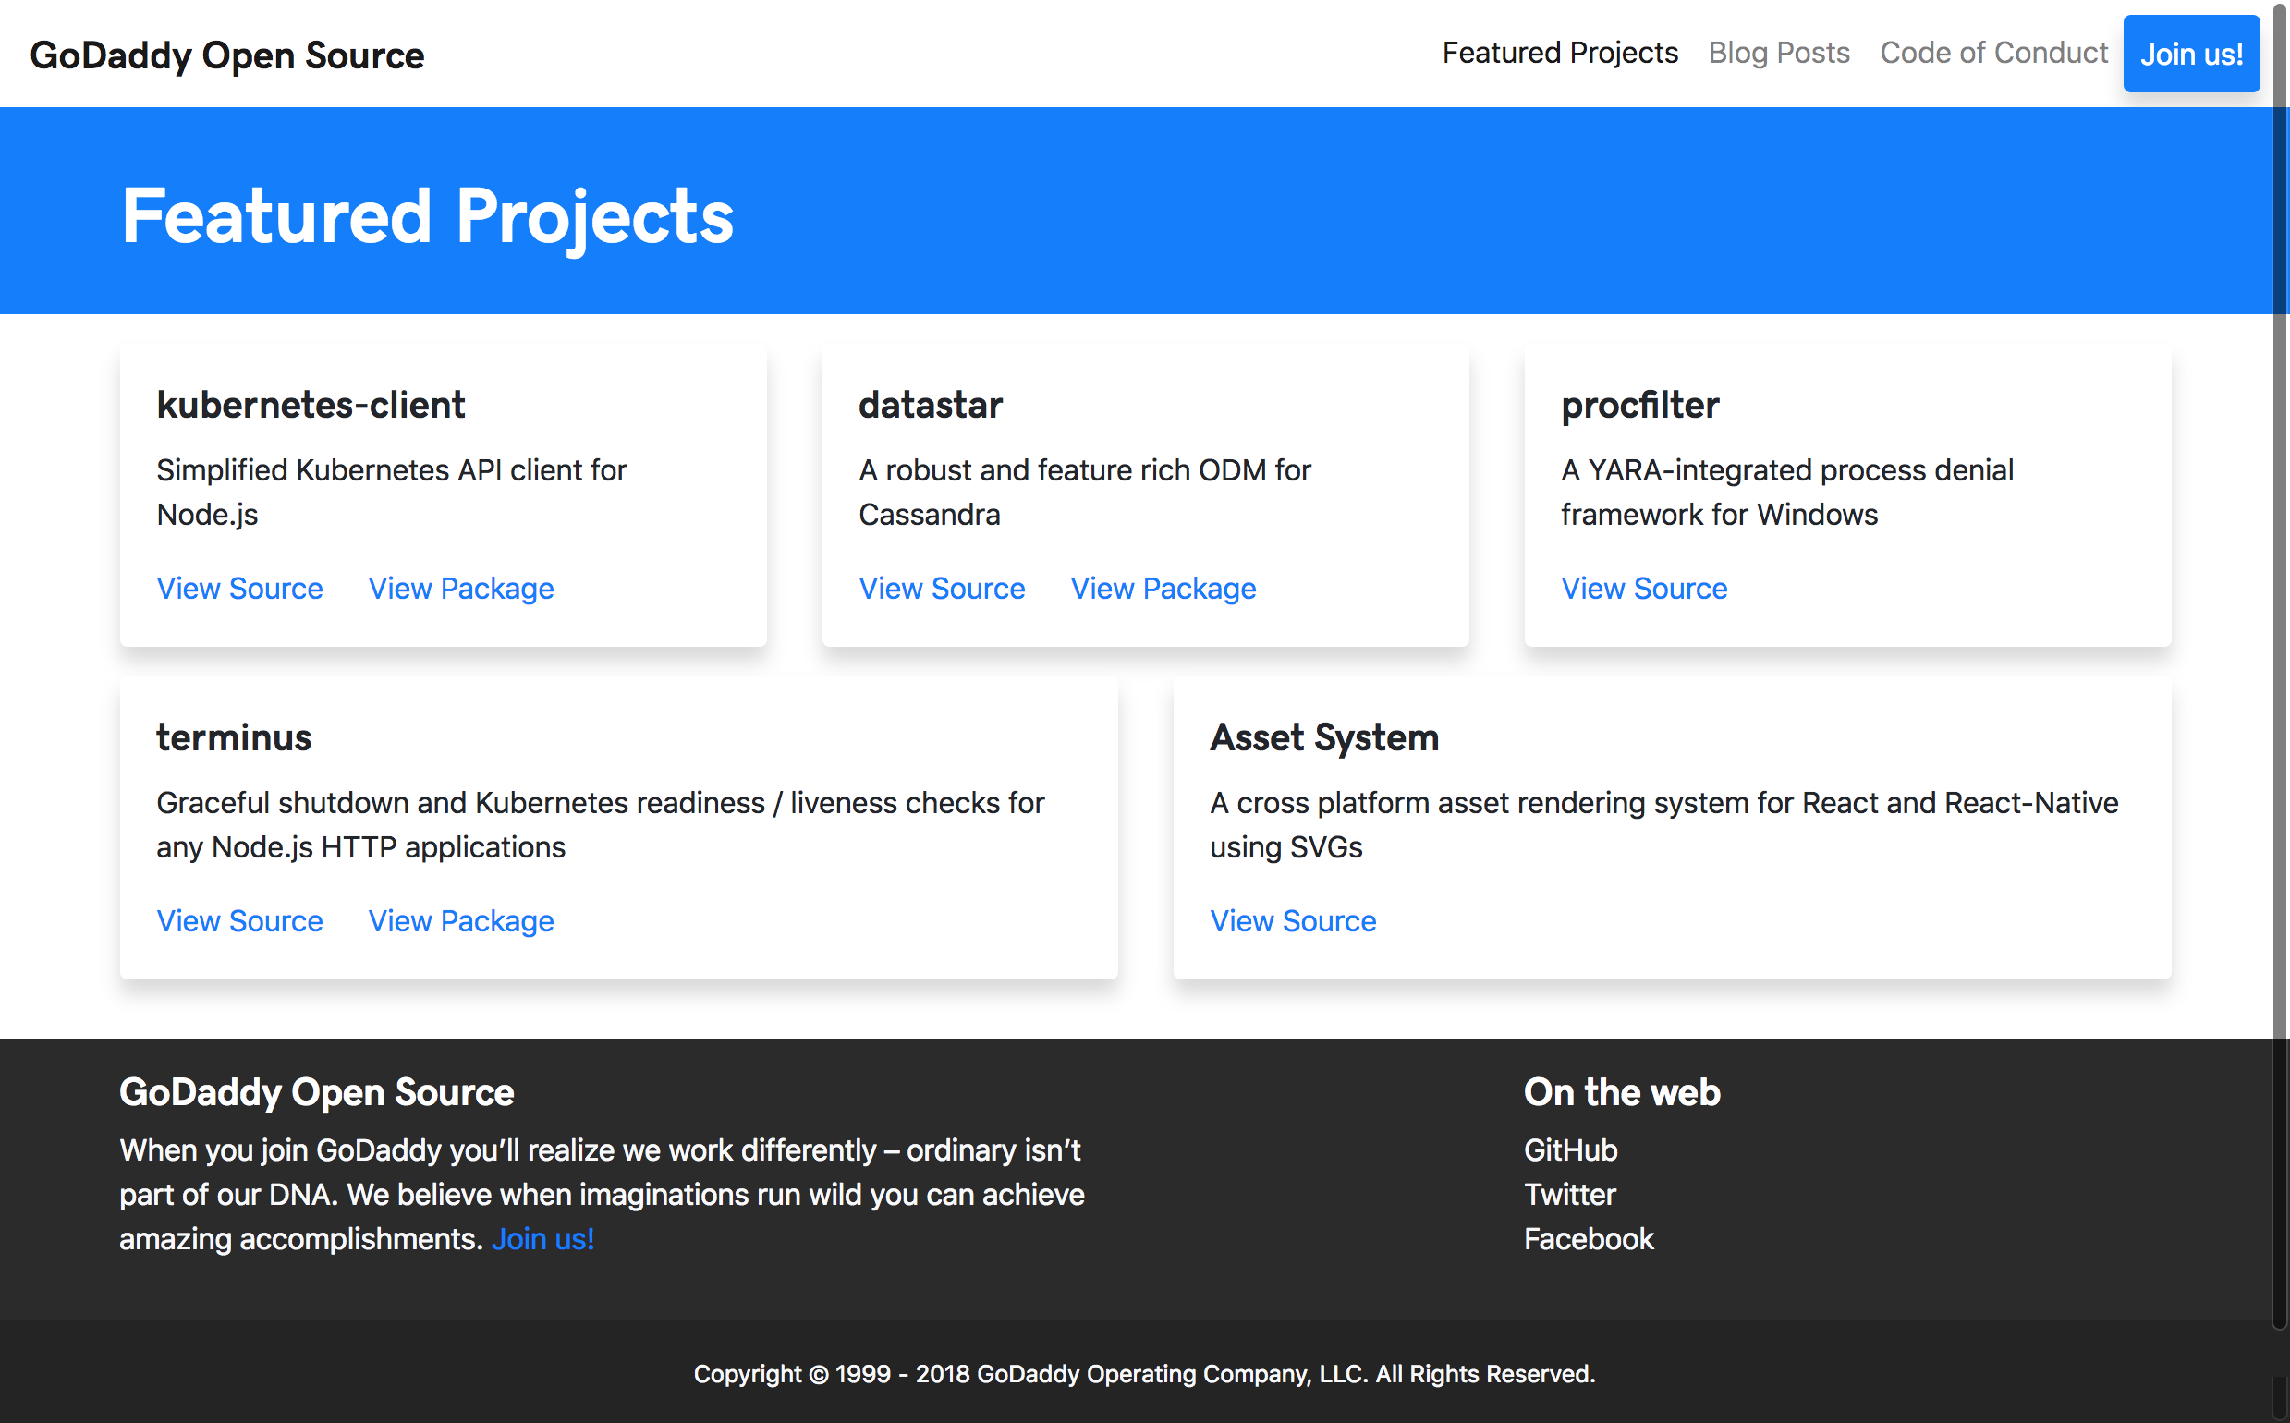View Package for kubernetes-client
The width and height of the screenshot is (2290, 1423).
click(x=460, y=589)
